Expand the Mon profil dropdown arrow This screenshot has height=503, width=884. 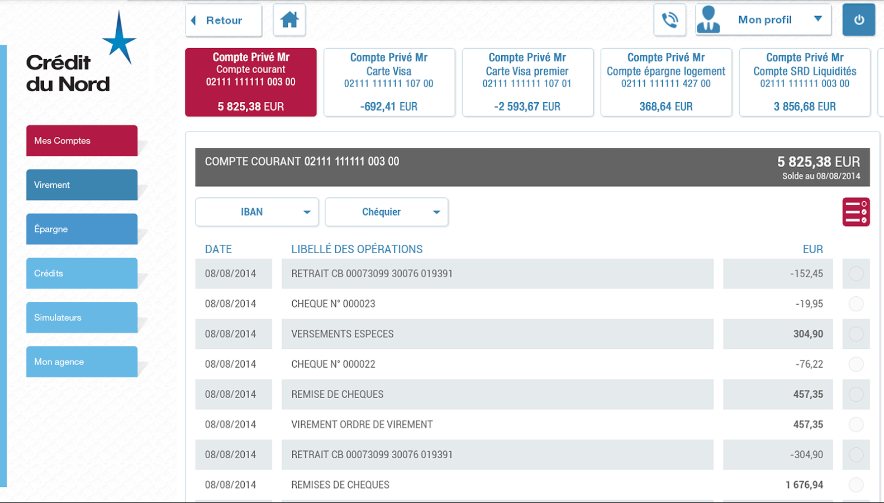click(x=818, y=19)
